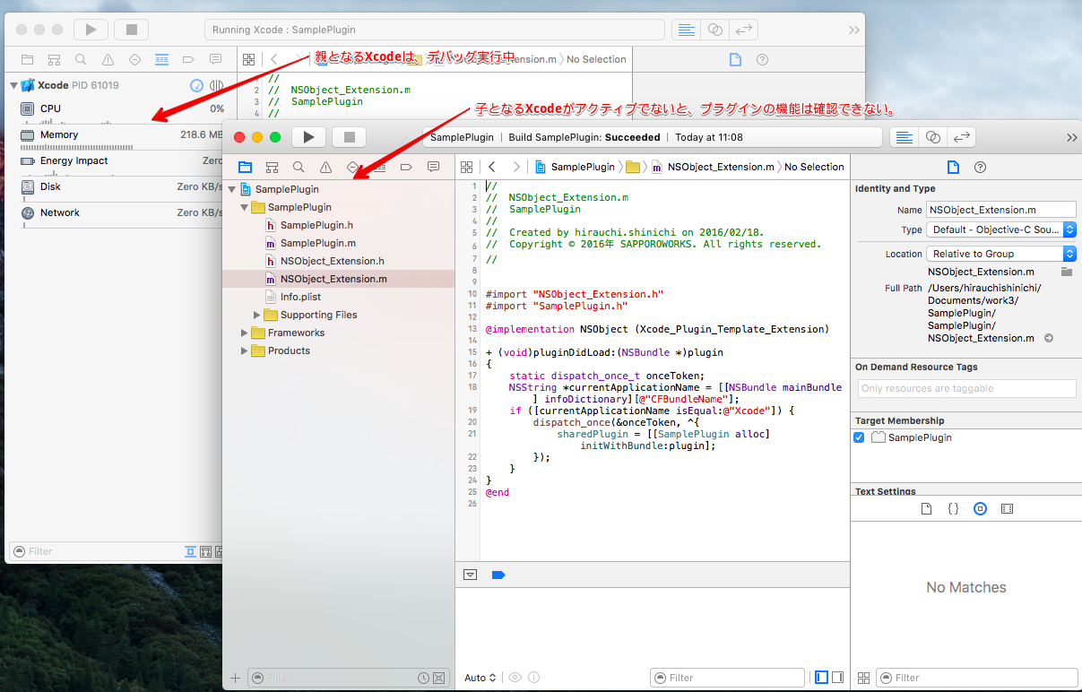Image resolution: width=1082 pixels, height=692 pixels.
Task: Toggle source-controlled files filter in navigator
Action: pyautogui.click(x=438, y=679)
